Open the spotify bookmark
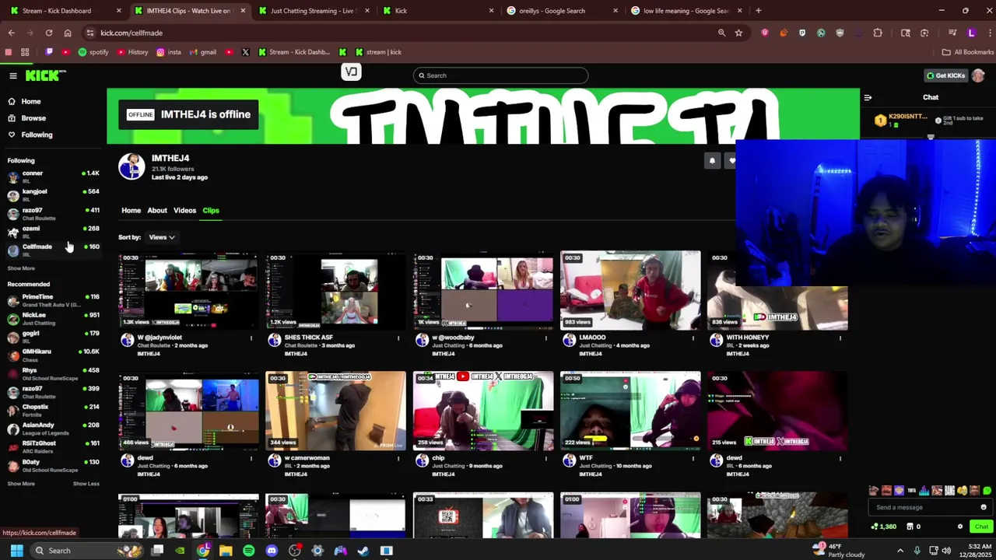The height and width of the screenshot is (560, 996). point(93,52)
